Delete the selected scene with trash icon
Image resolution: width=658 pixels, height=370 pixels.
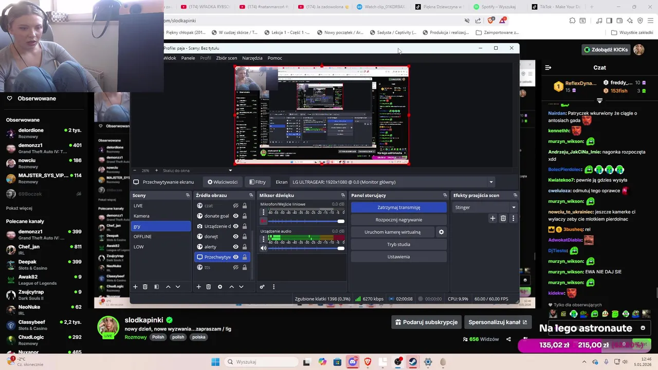pyautogui.click(x=145, y=287)
